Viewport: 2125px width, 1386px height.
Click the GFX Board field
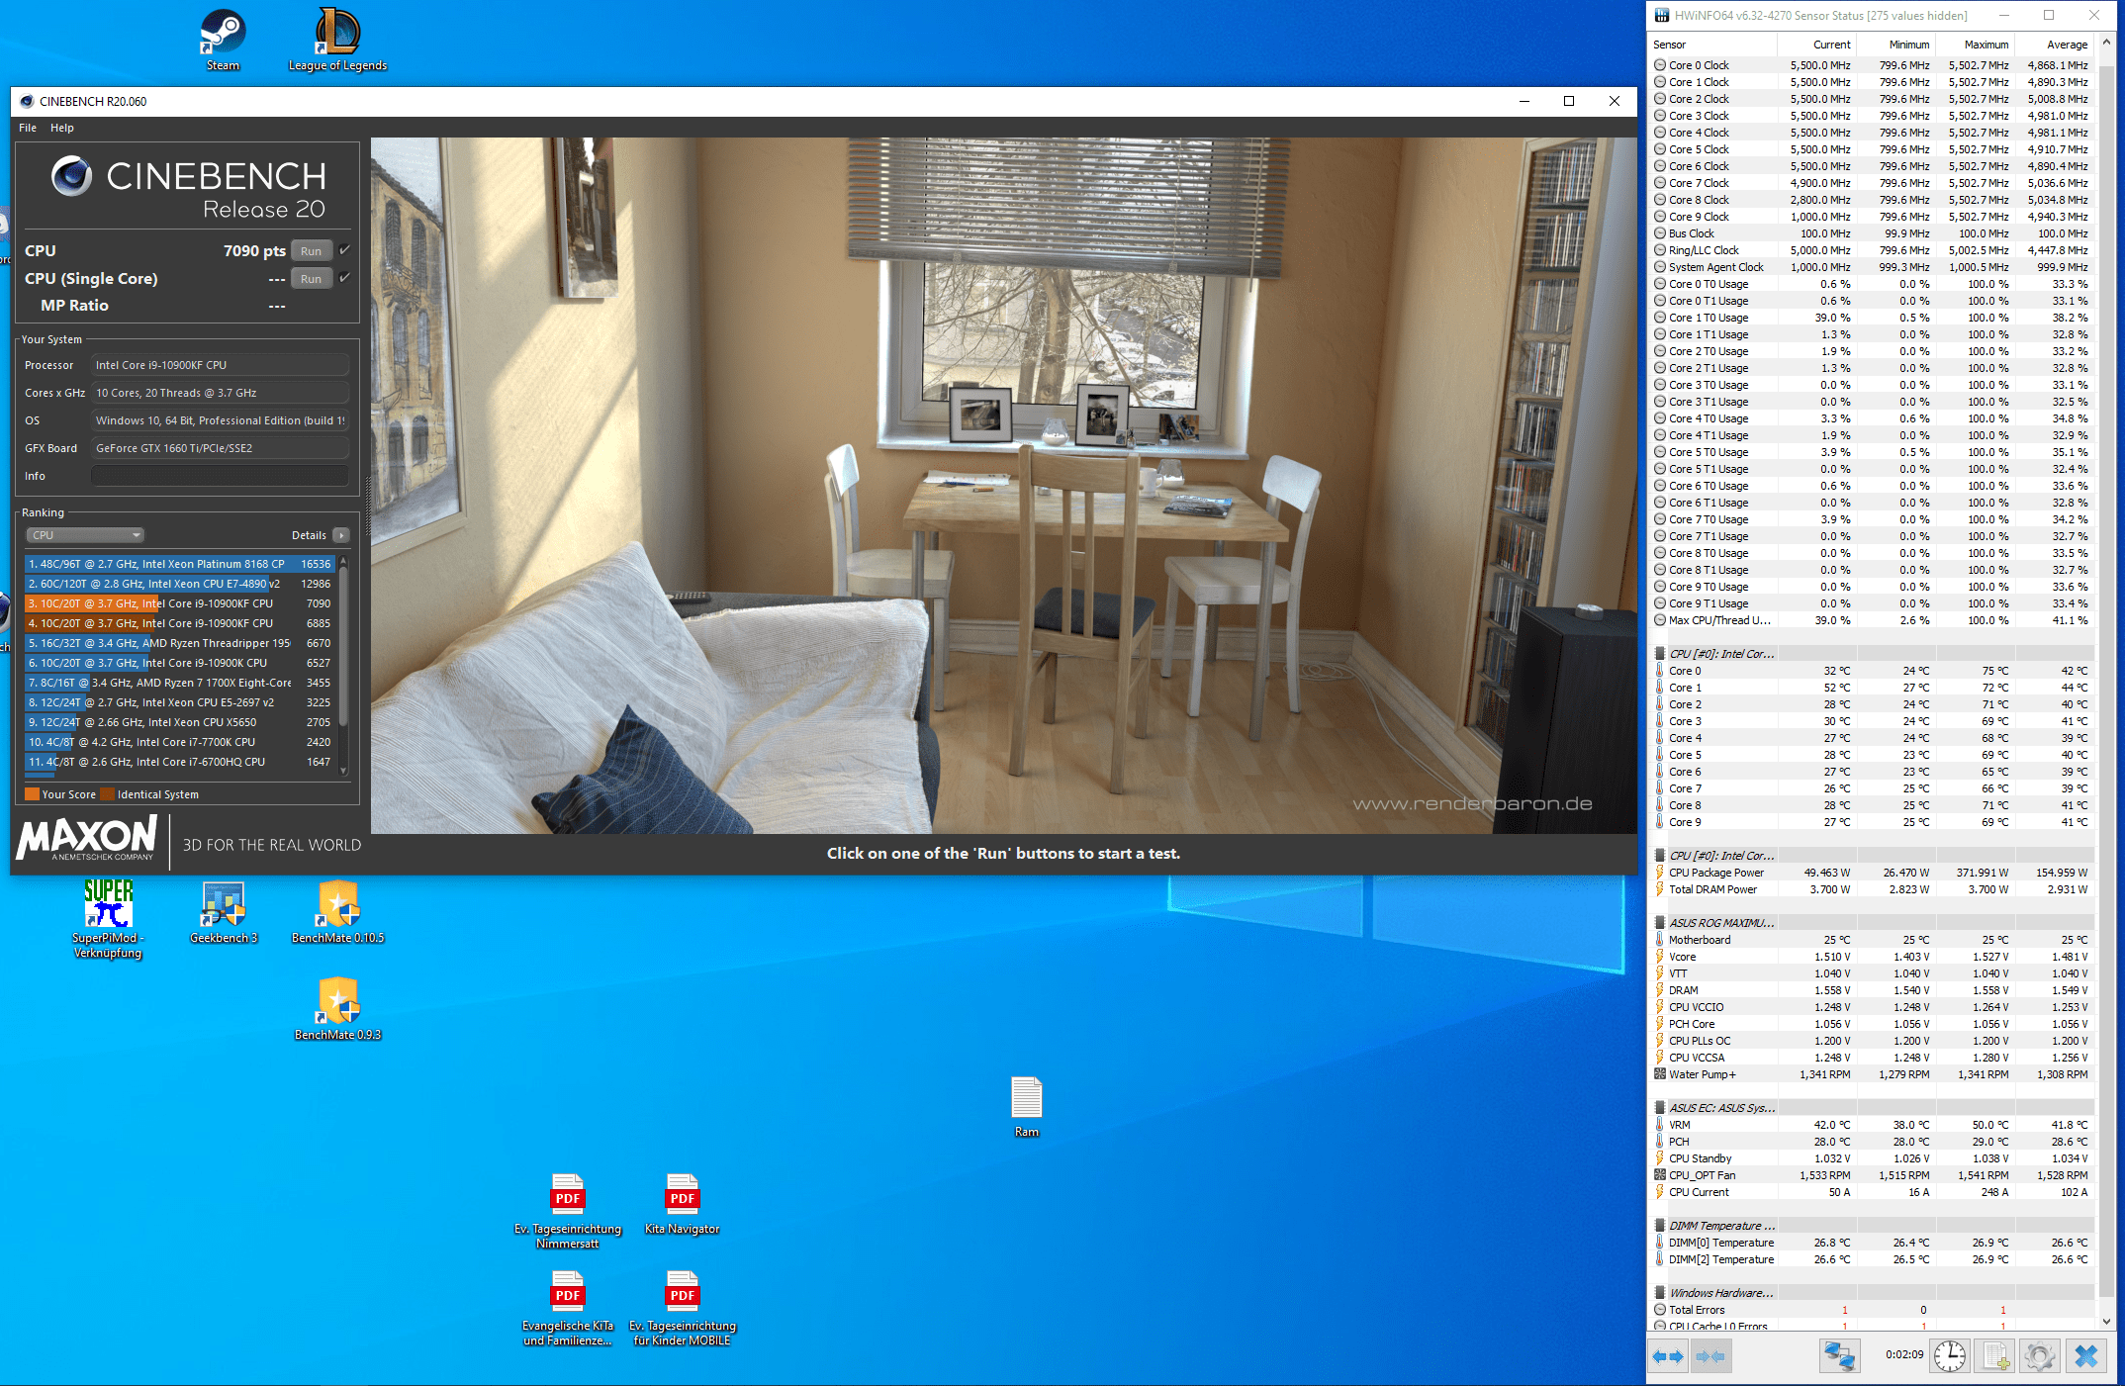pos(220,448)
